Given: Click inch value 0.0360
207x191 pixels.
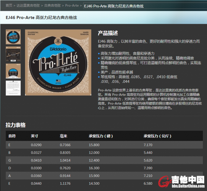Looking at the screenshot, I should click(36, 176).
